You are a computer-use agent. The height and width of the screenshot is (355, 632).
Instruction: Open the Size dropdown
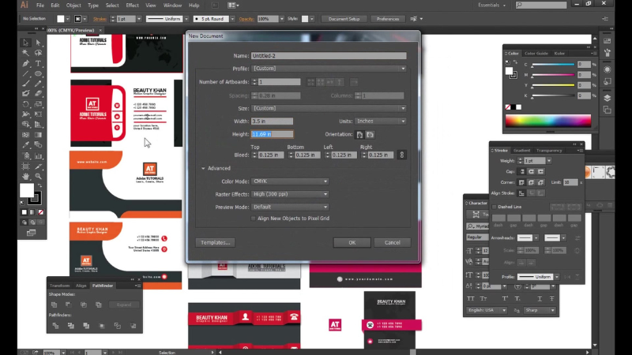[x=329, y=108]
